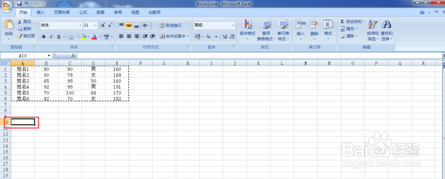Viewport: 445px width, 179px height.
Task: Toggle bold formatting
Action: 44,37
